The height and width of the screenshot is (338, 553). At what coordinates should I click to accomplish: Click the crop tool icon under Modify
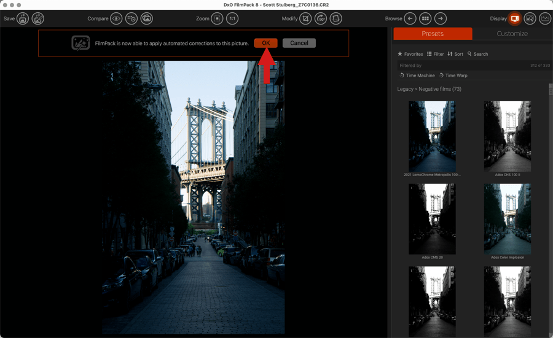(x=305, y=19)
